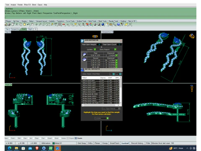The height and width of the screenshot is (151, 201).
Task: Click the color wheel Object Properties icon
Action: coord(91,24)
